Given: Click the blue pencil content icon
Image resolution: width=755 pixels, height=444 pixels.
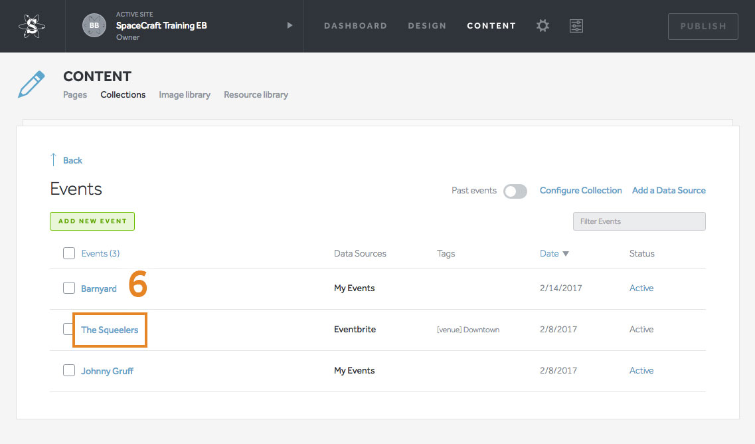Looking at the screenshot, I should tap(32, 84).
